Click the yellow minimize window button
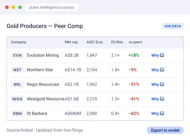 click(13, 7)
